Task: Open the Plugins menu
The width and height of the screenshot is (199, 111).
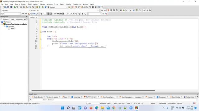Action: point(69,4)
